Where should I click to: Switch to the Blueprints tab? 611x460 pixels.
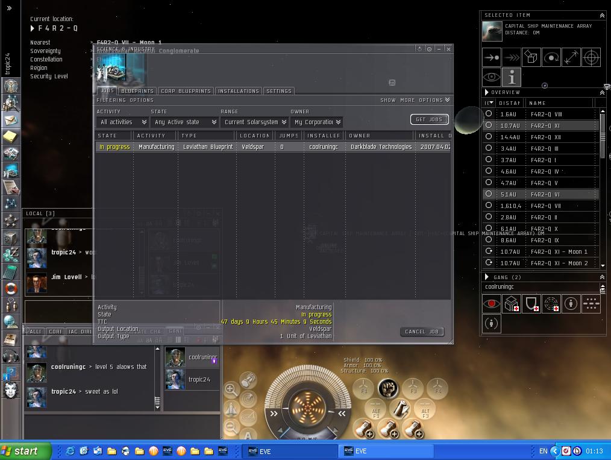(137, 91)
